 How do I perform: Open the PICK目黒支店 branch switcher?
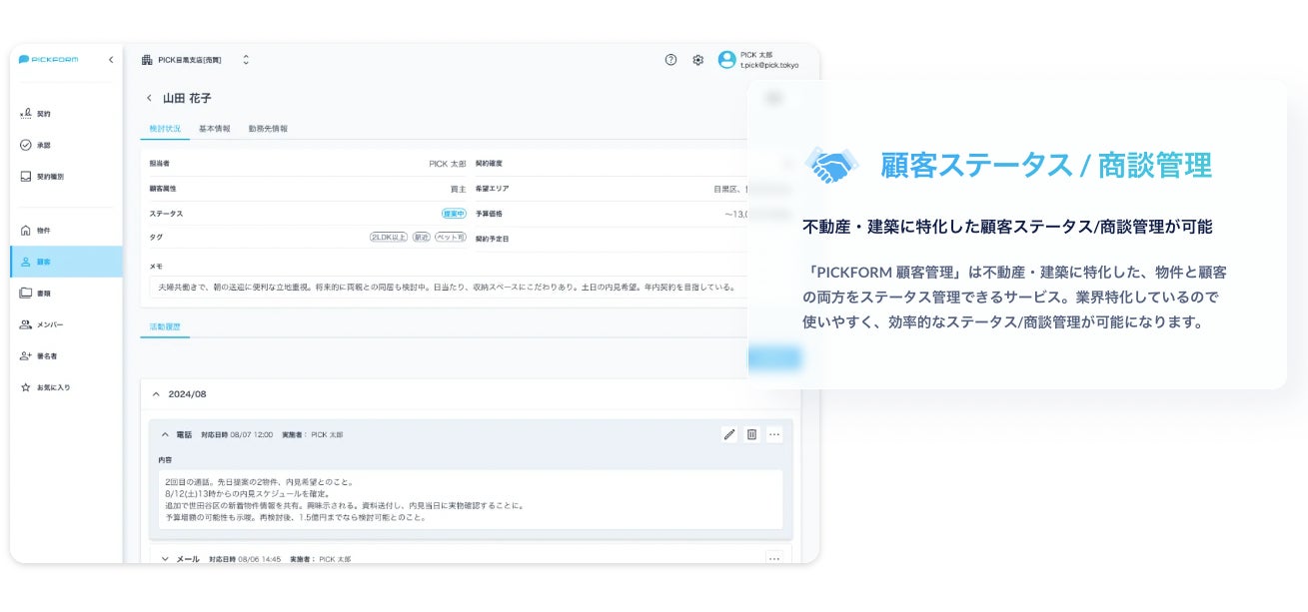(246, 60)
